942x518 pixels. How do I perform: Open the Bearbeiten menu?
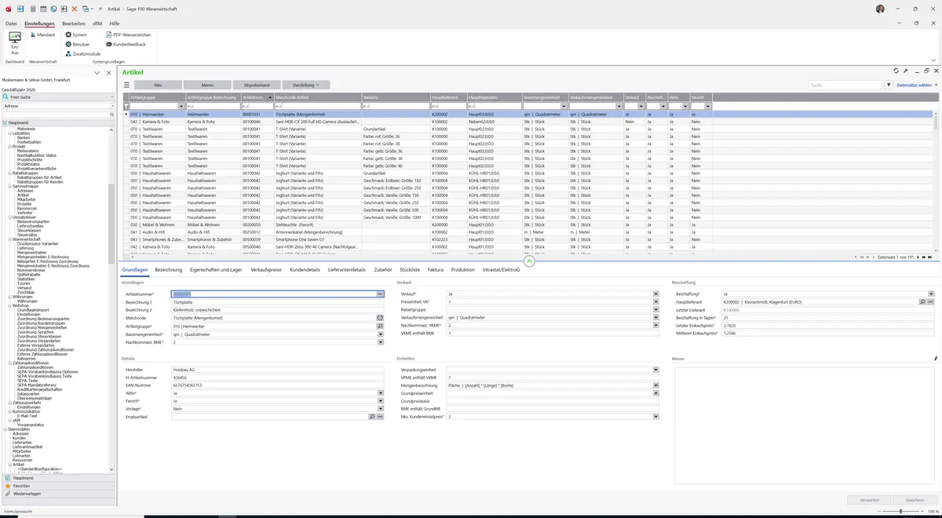point(74,24)
